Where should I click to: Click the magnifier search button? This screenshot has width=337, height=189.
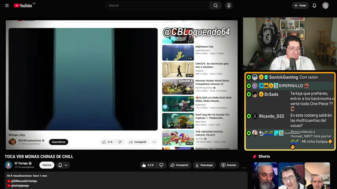[216, 6]
